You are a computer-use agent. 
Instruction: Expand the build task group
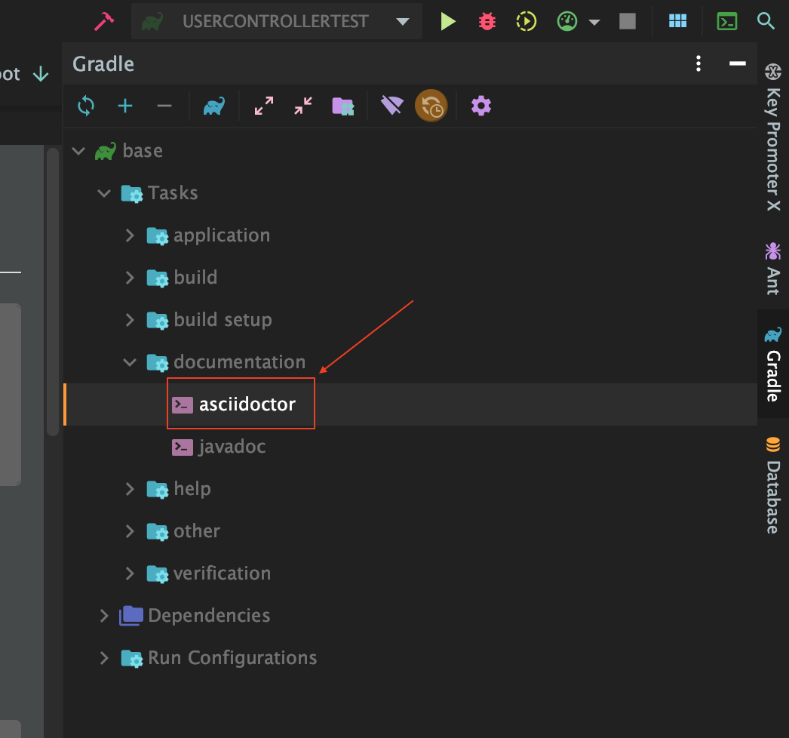click(x=130, y=278)
